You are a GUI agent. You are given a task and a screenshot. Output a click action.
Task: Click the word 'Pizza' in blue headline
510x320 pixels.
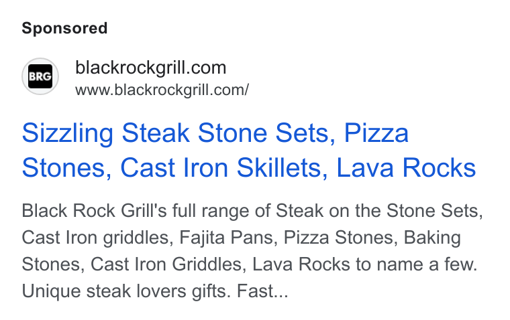(x=376, y=133)
